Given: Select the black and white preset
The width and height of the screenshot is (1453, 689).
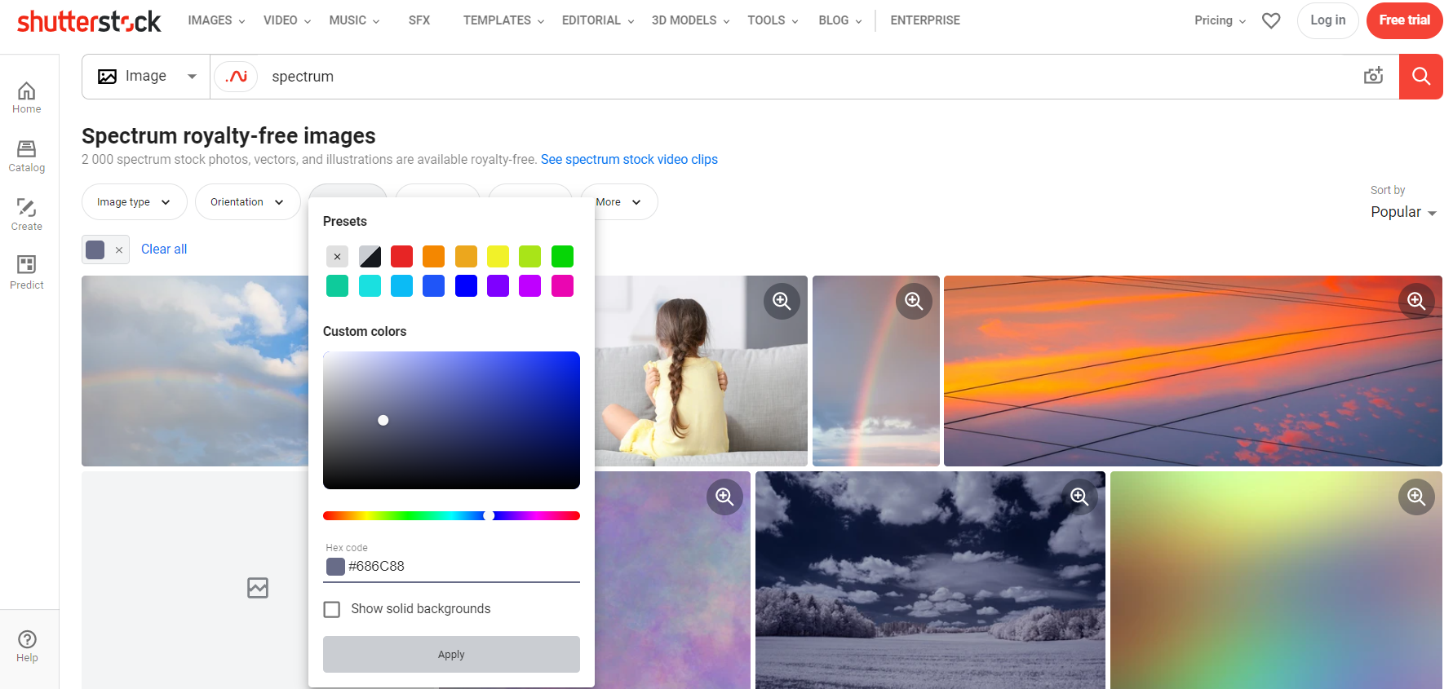Looking at the screenshot, I should pos(370,257).
